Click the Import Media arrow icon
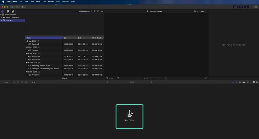 [x=12, y=7]
